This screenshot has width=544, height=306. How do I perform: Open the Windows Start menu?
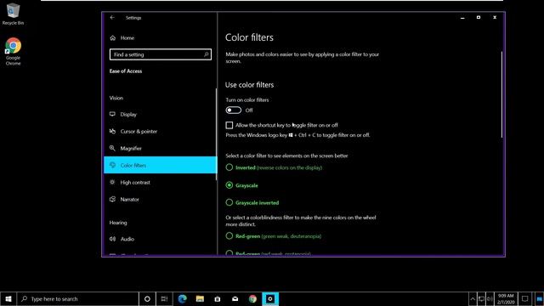pyautogui.click(x=8, y=298)
